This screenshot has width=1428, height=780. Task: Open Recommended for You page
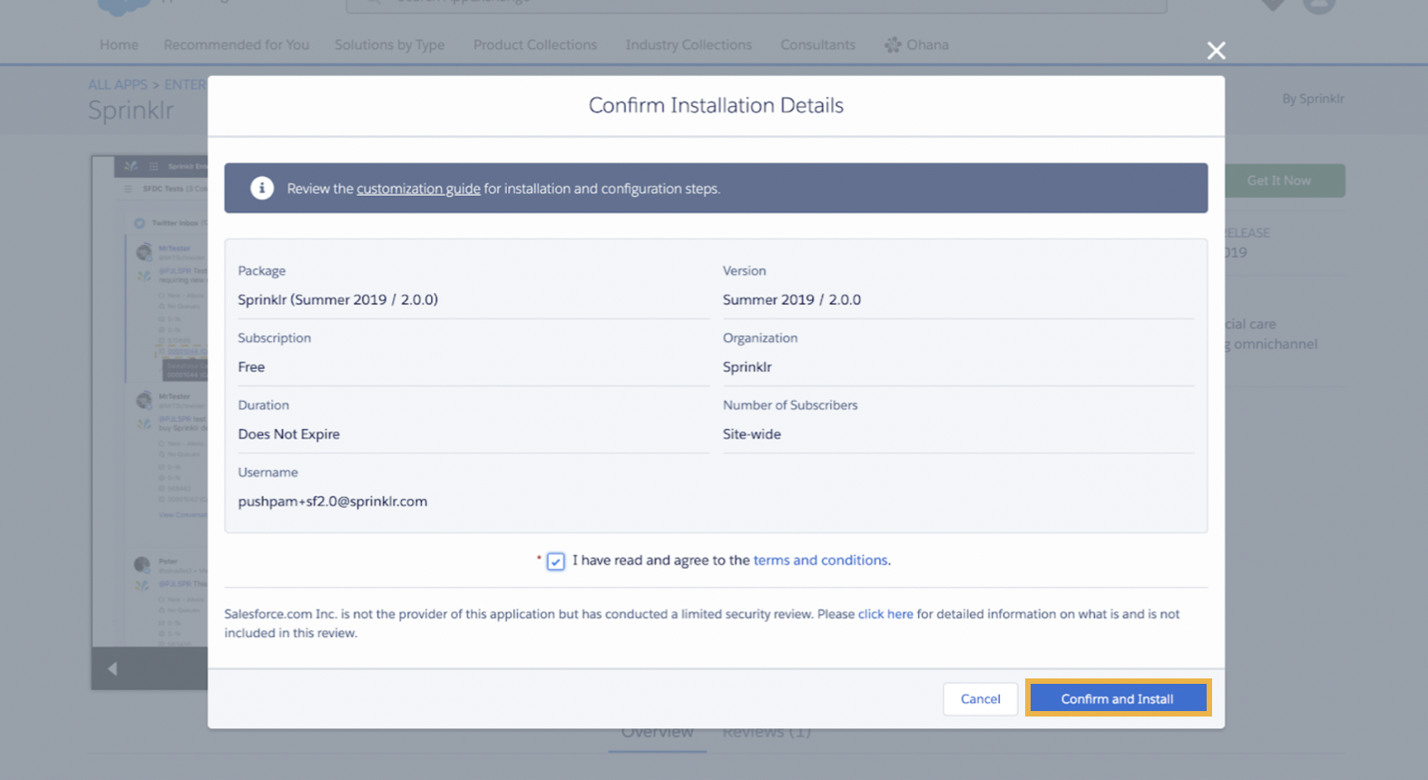[236, 44]
